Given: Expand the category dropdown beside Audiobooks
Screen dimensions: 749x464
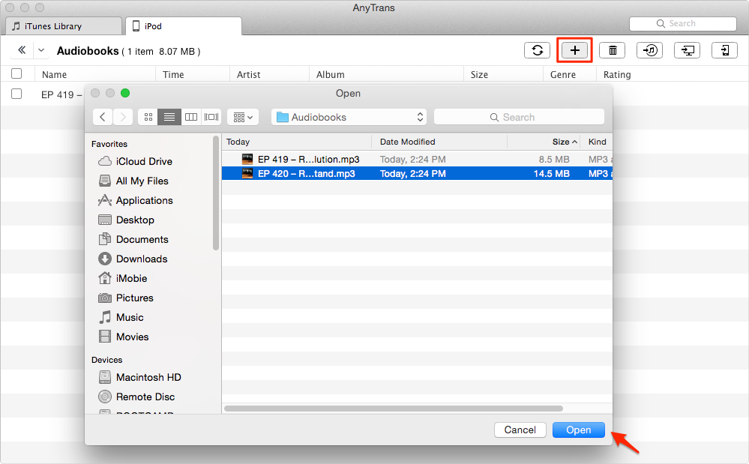Looking at the screenshot, I should click(41, 50).
